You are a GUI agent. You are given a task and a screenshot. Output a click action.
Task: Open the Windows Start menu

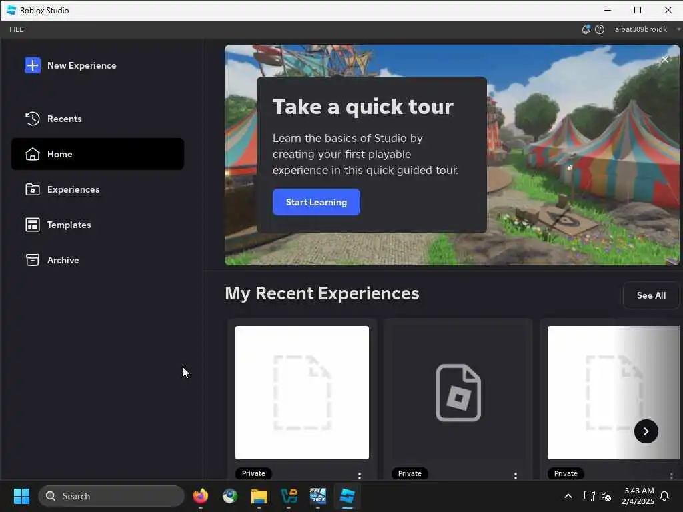[21, 496]
